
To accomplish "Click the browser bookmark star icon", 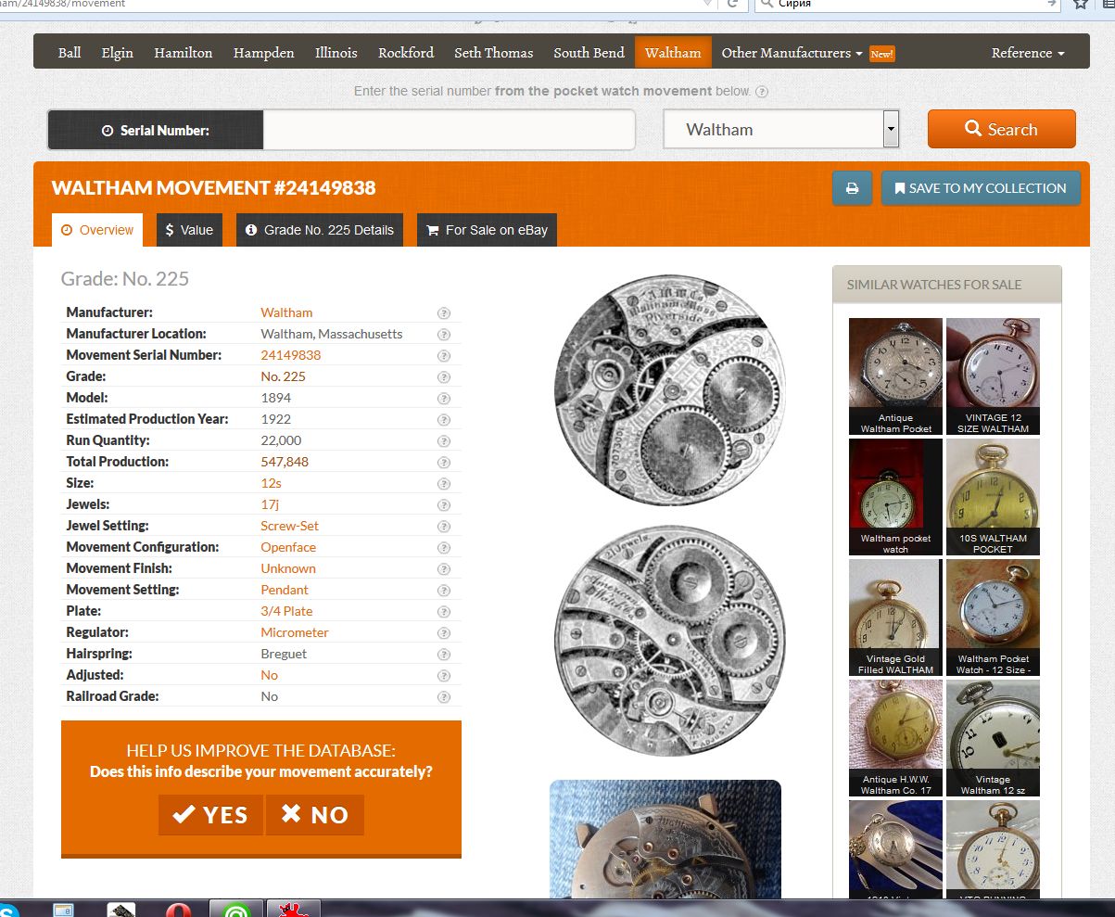I will coord(1081,5).
